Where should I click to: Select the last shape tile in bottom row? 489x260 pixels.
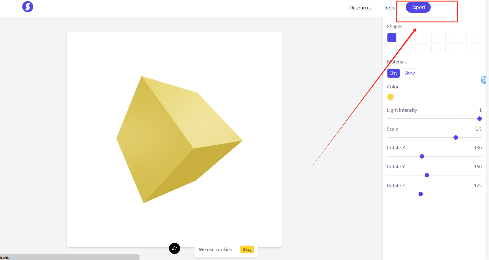tap(473, 48)
